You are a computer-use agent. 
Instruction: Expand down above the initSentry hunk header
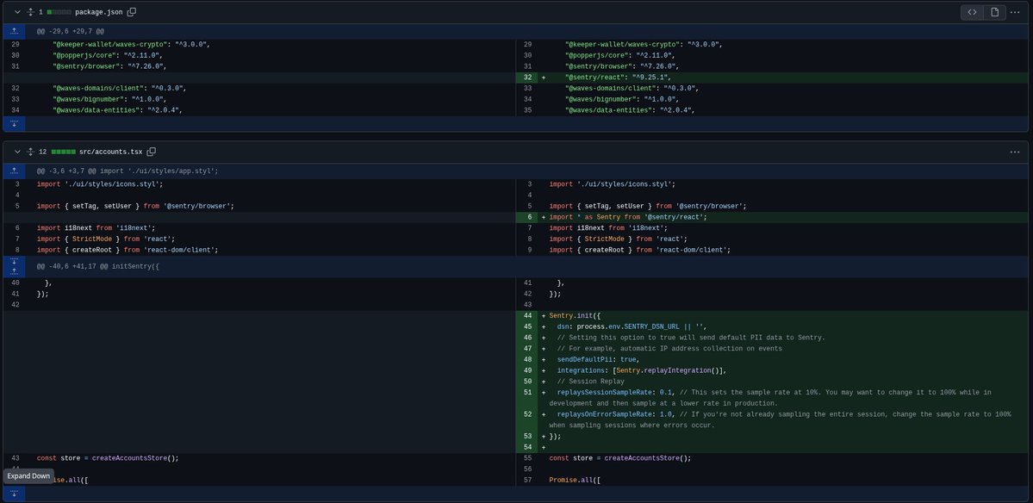[14, 261]
